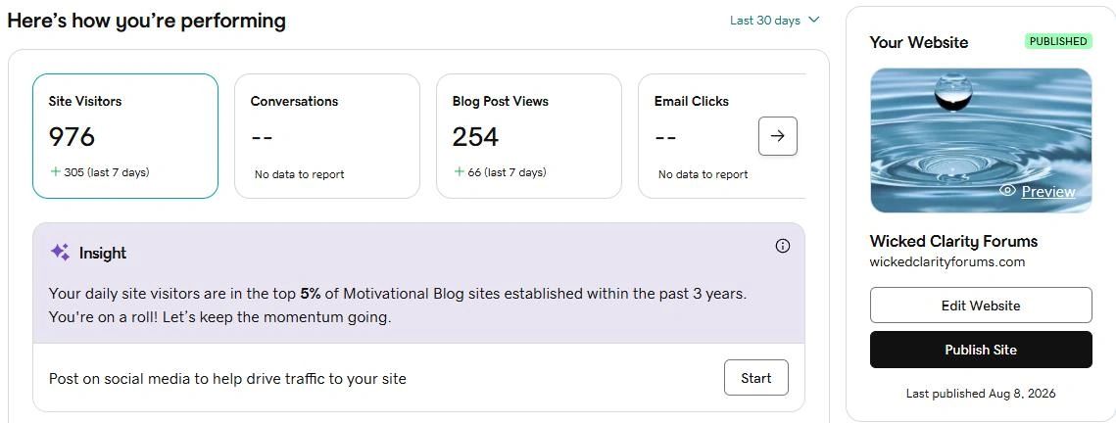Open the Last 30 days dropdown
Screen dimensions: 1116x423
(774, 21)
